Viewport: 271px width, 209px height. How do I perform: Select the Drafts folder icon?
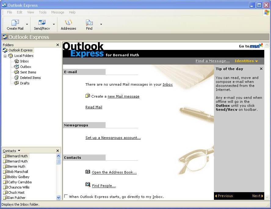coord(16,83)
